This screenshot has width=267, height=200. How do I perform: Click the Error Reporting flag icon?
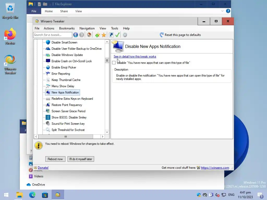tap(48, 74)
